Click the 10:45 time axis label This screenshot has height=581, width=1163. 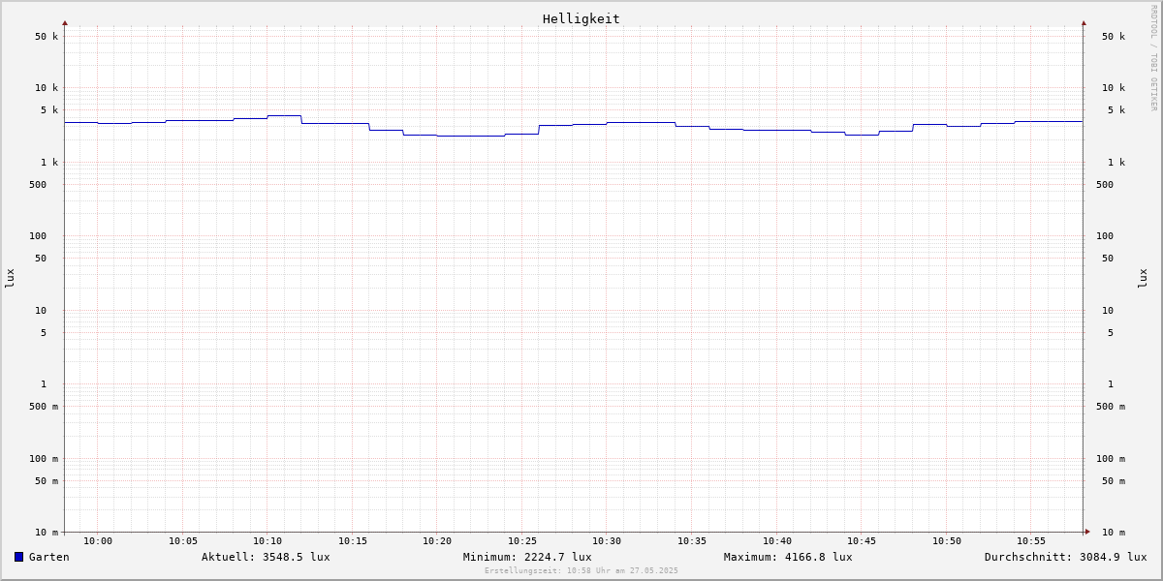pyautogui.click(x=862, y=541)
